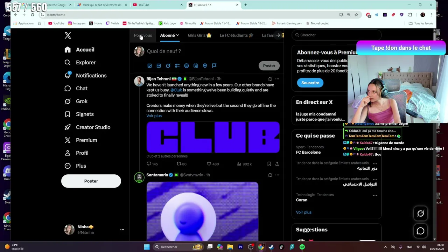Open more options on Bijan Tehrani's post
The width and height of the screenshot is (448, 252).
[277, 79]
